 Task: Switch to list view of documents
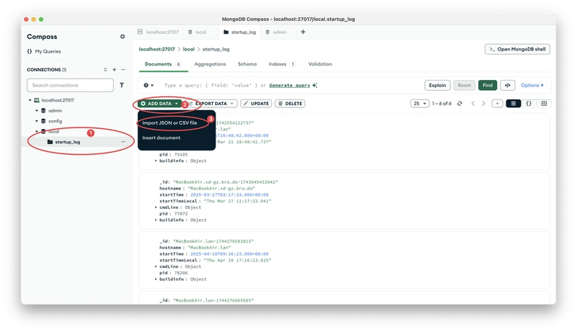514,104
